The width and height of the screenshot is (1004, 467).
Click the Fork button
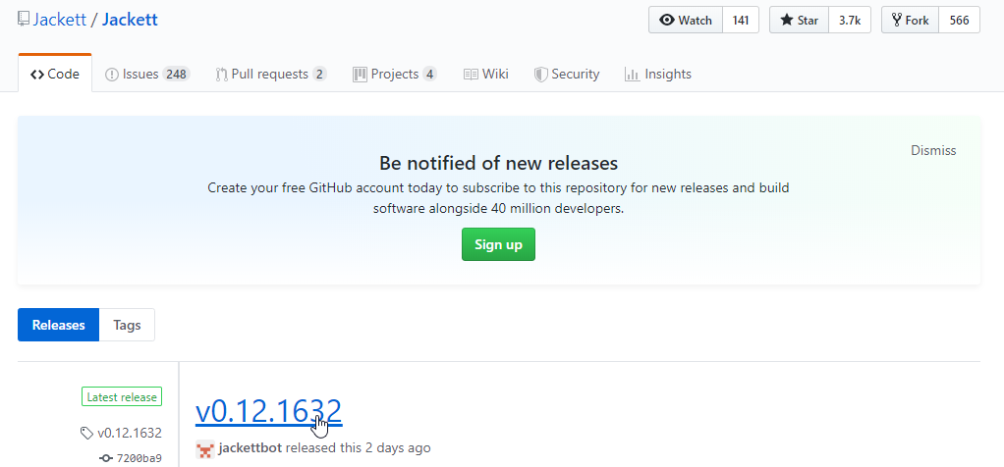910,20
